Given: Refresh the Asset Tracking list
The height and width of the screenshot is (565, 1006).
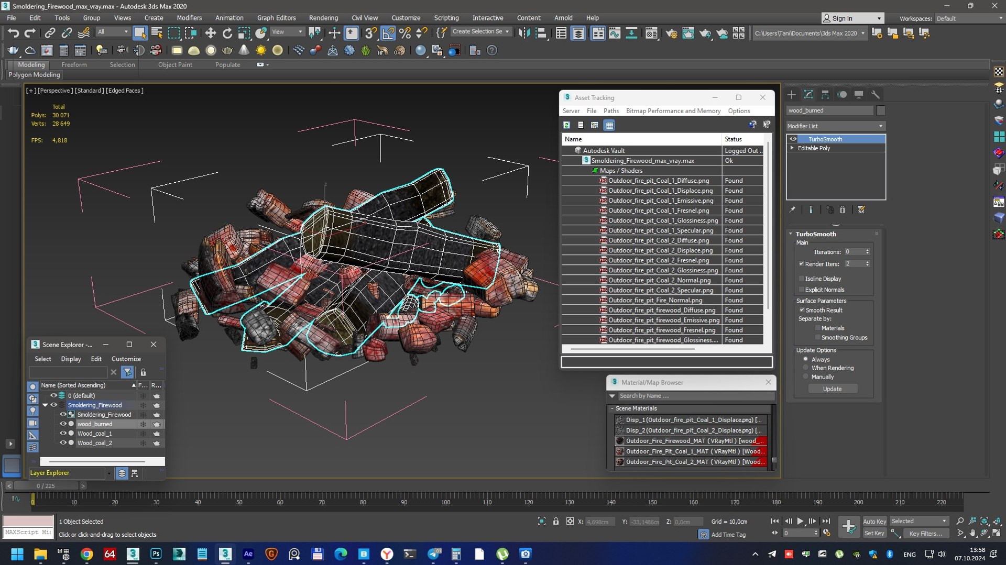Looking at the screenshot, I should click(x=566, y=125).
